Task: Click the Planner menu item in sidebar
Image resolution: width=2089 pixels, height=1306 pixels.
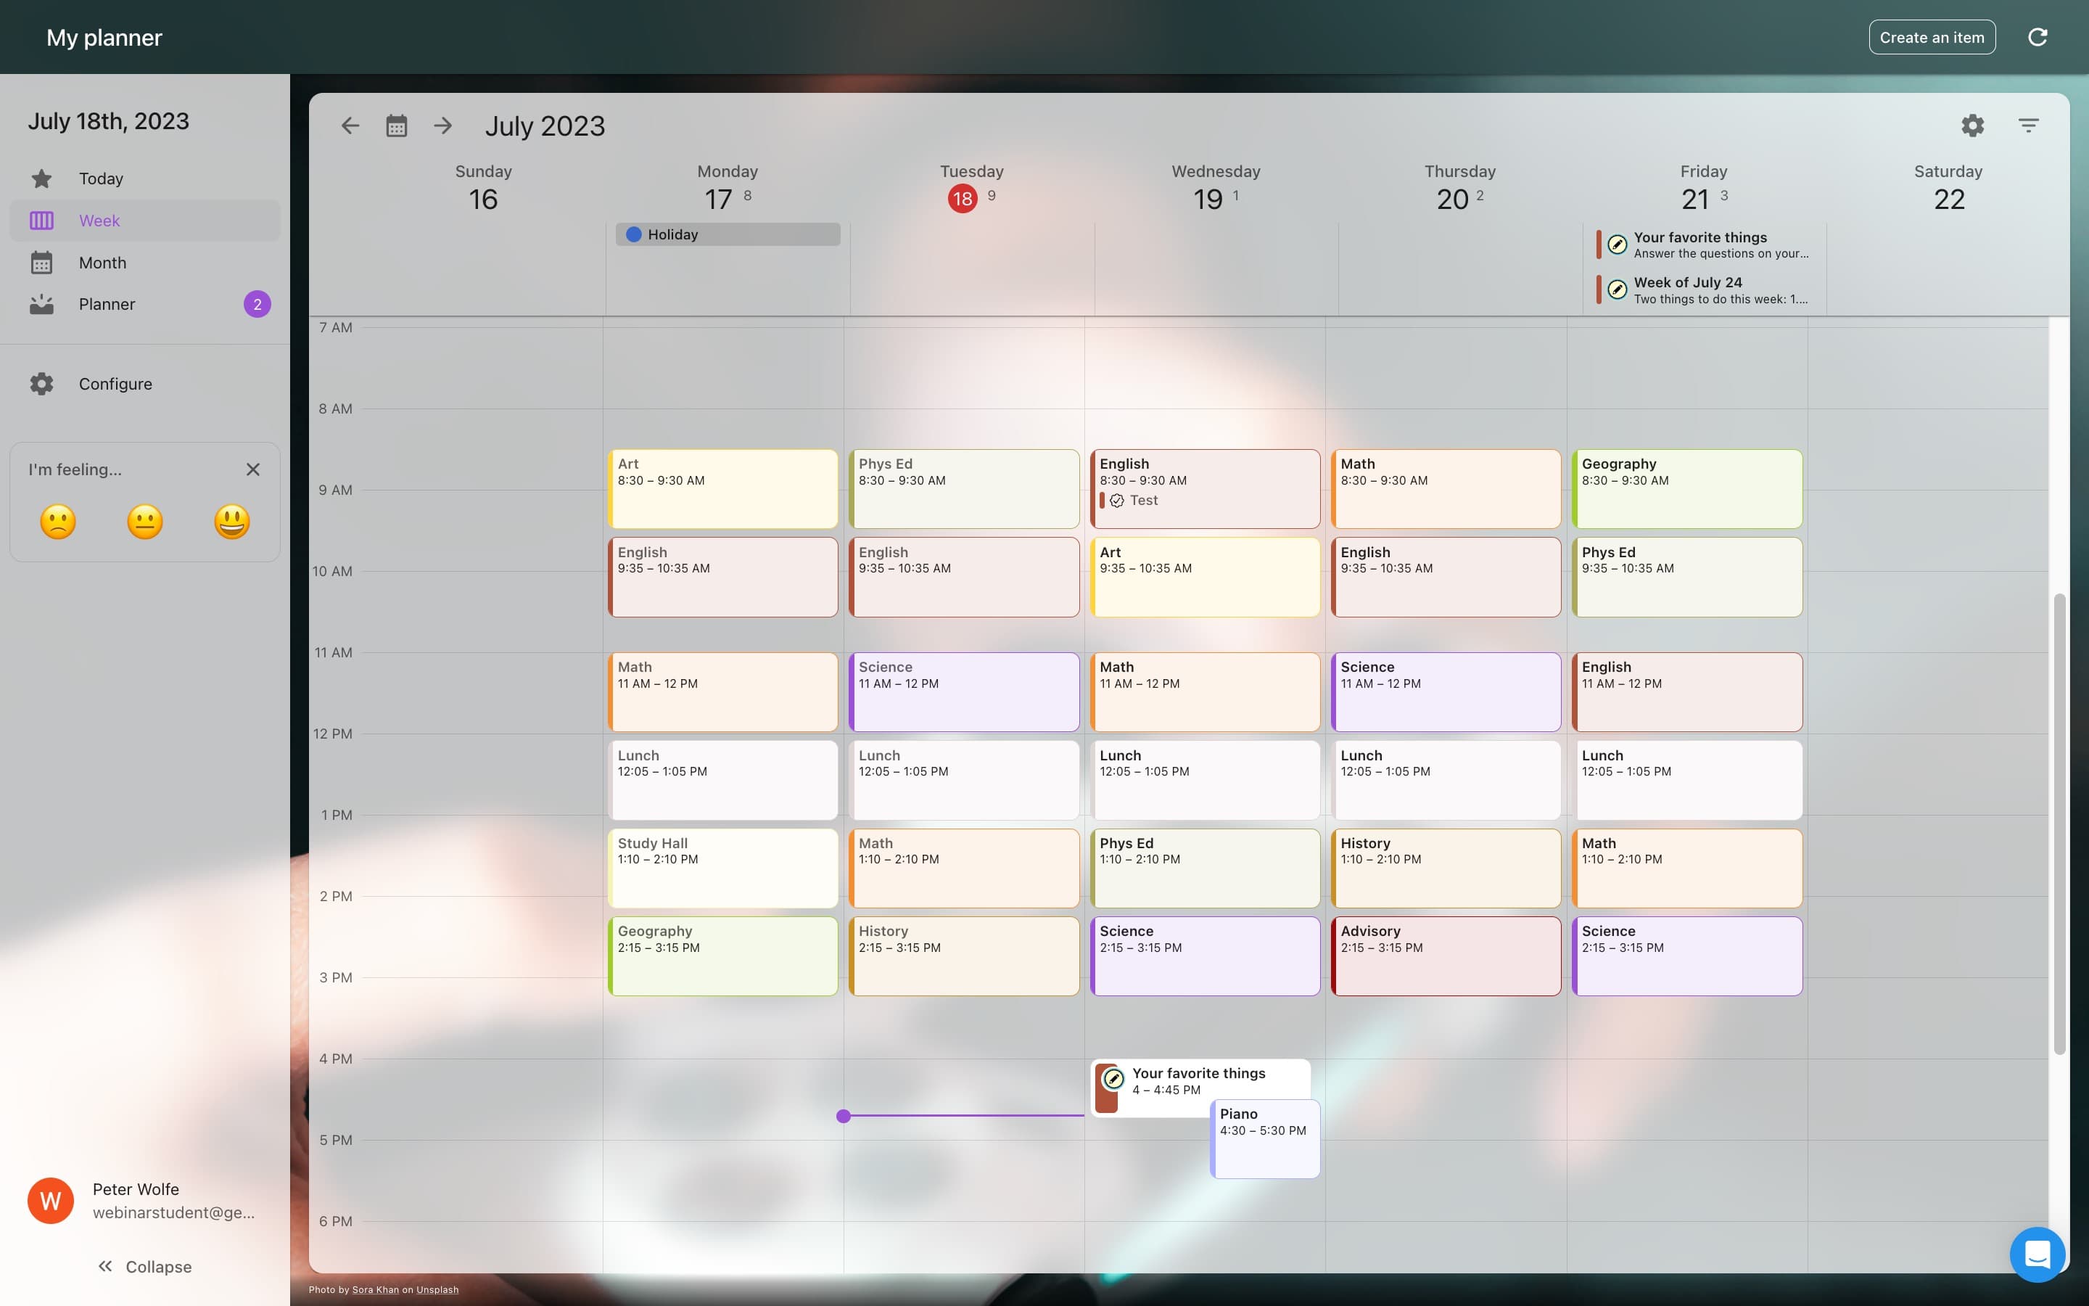Action: pyautogui.click(x=107, y=304)
